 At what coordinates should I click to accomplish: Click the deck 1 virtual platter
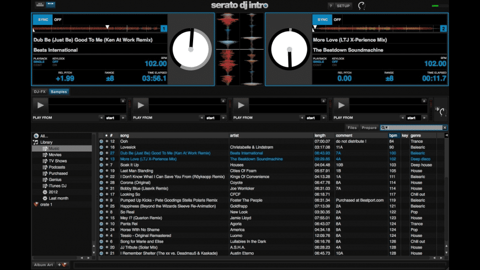pos(191,49)
